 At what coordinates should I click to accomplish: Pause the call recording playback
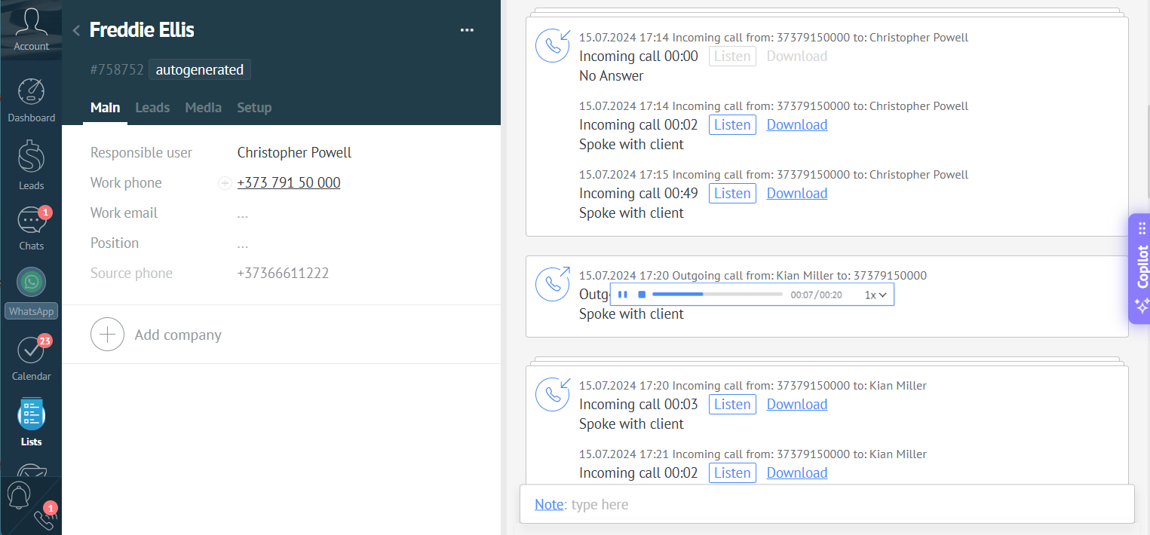point(623,295)
